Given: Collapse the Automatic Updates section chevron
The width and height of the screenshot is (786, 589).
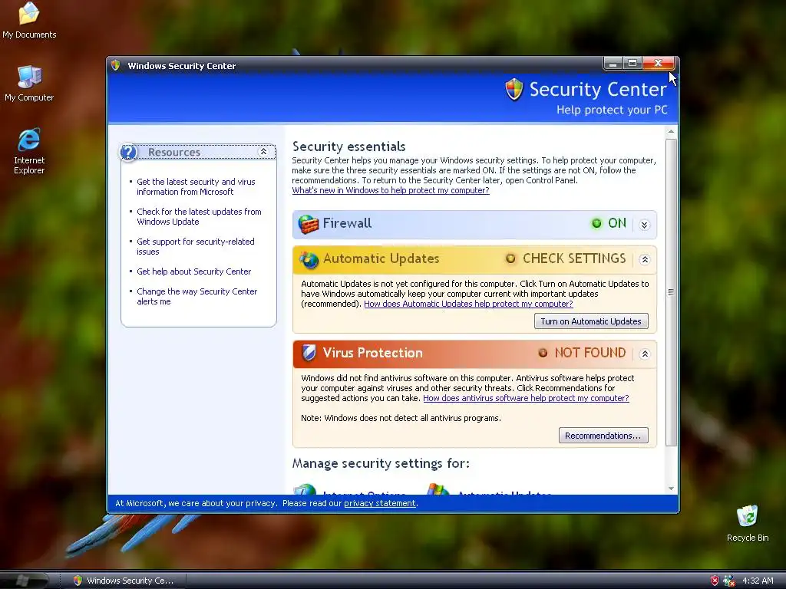Looking at the screenshot, I should [x=645, y=259].
